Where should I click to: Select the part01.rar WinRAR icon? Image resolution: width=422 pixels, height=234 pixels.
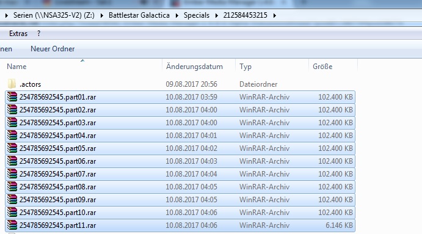pyautogui.click(x=12, y=97)
